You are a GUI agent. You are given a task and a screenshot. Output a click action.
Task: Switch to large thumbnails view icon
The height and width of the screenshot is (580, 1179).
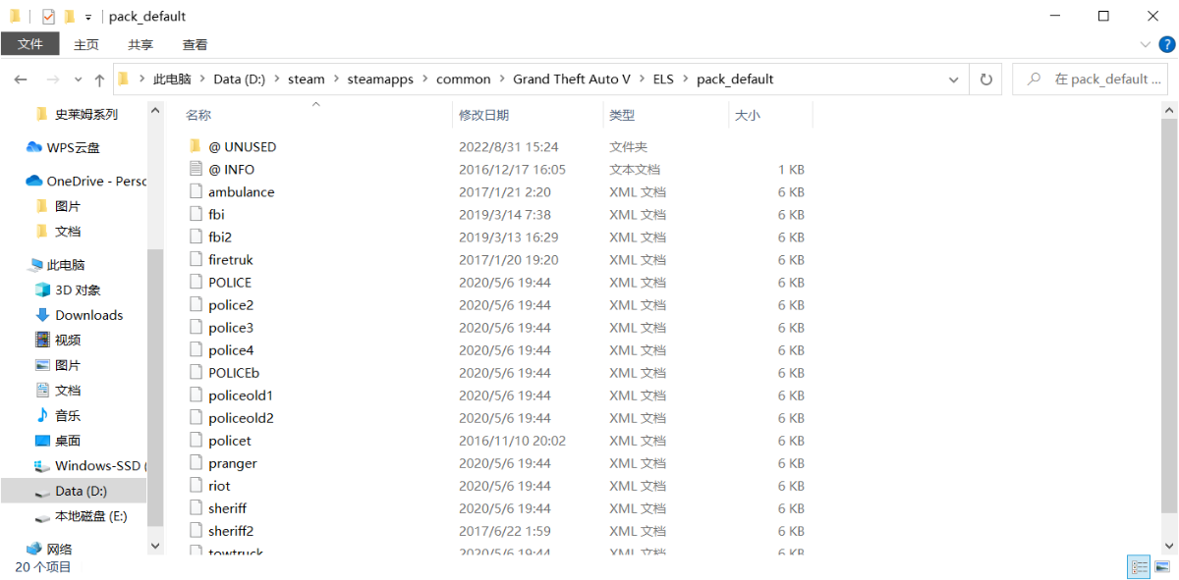[1162, 567]
